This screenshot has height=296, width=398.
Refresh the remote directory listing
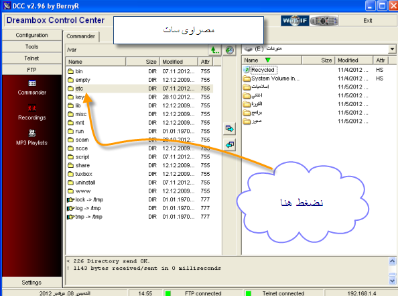230,50
